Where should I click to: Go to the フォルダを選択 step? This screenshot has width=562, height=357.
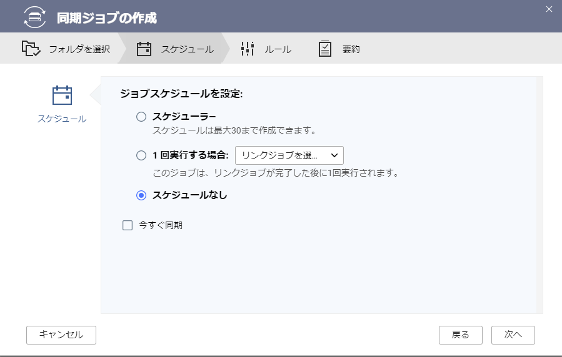79,49
